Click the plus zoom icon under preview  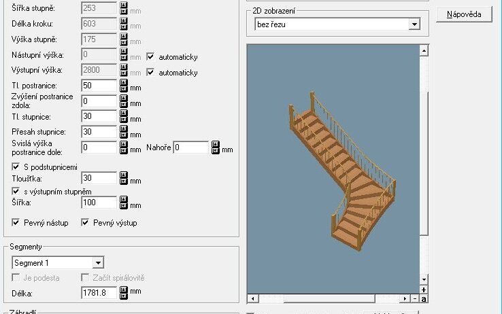424,290
